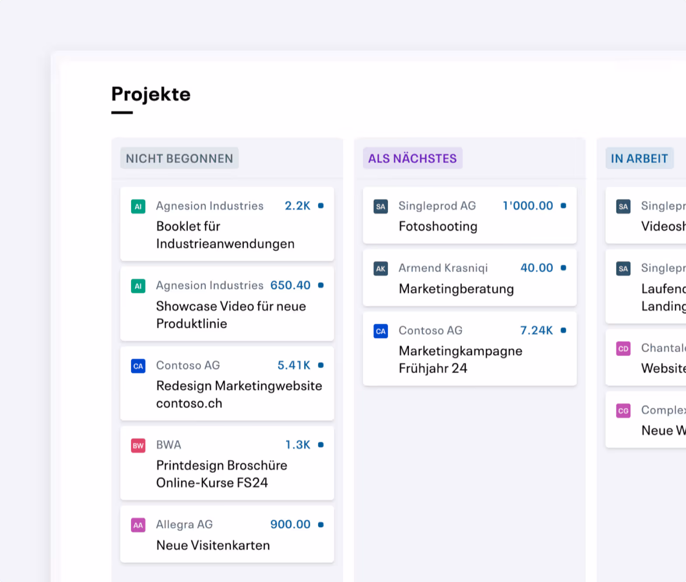The width and height of the screenshot is (686, 582).
Task: Click Contoso AG on the Redesign card
Action: (188, 365)
